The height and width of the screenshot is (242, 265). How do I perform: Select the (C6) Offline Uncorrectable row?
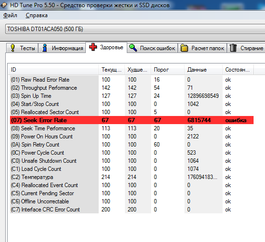132,201
